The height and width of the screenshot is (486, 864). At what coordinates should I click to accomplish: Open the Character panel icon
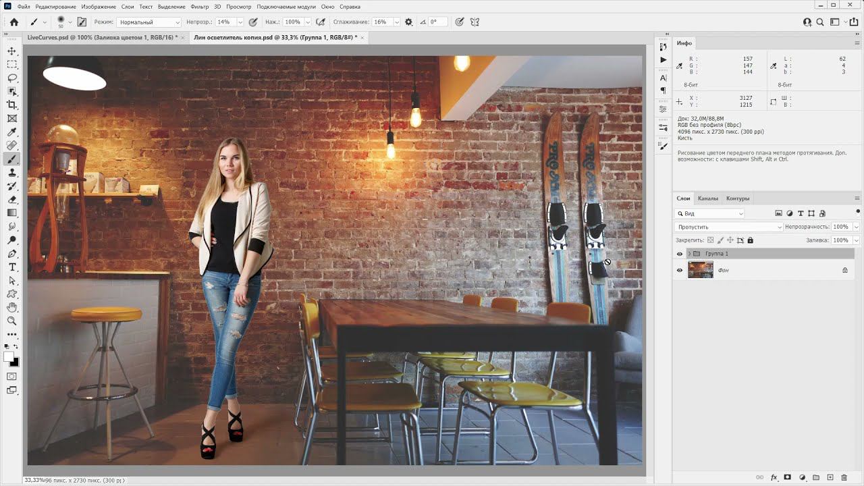[663, 78]
